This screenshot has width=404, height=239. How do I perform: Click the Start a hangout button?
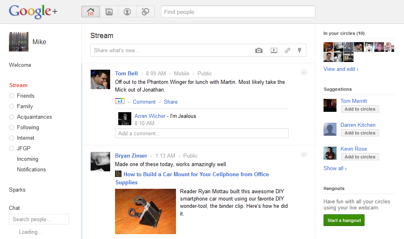[344, 220]
